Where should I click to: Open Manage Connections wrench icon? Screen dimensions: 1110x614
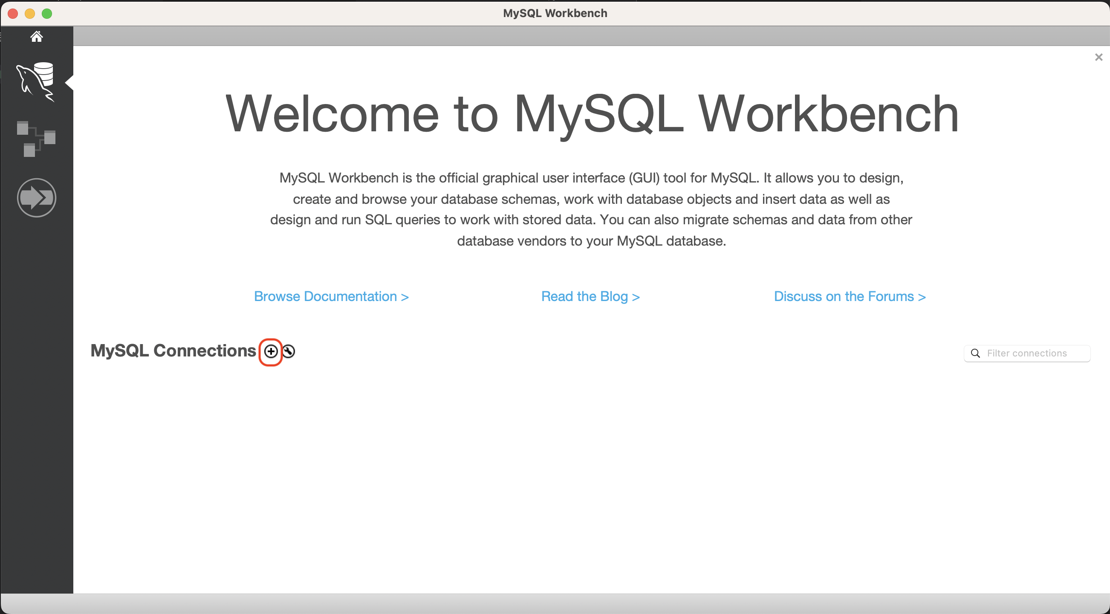pyautogui.click(x=289, y=352)
